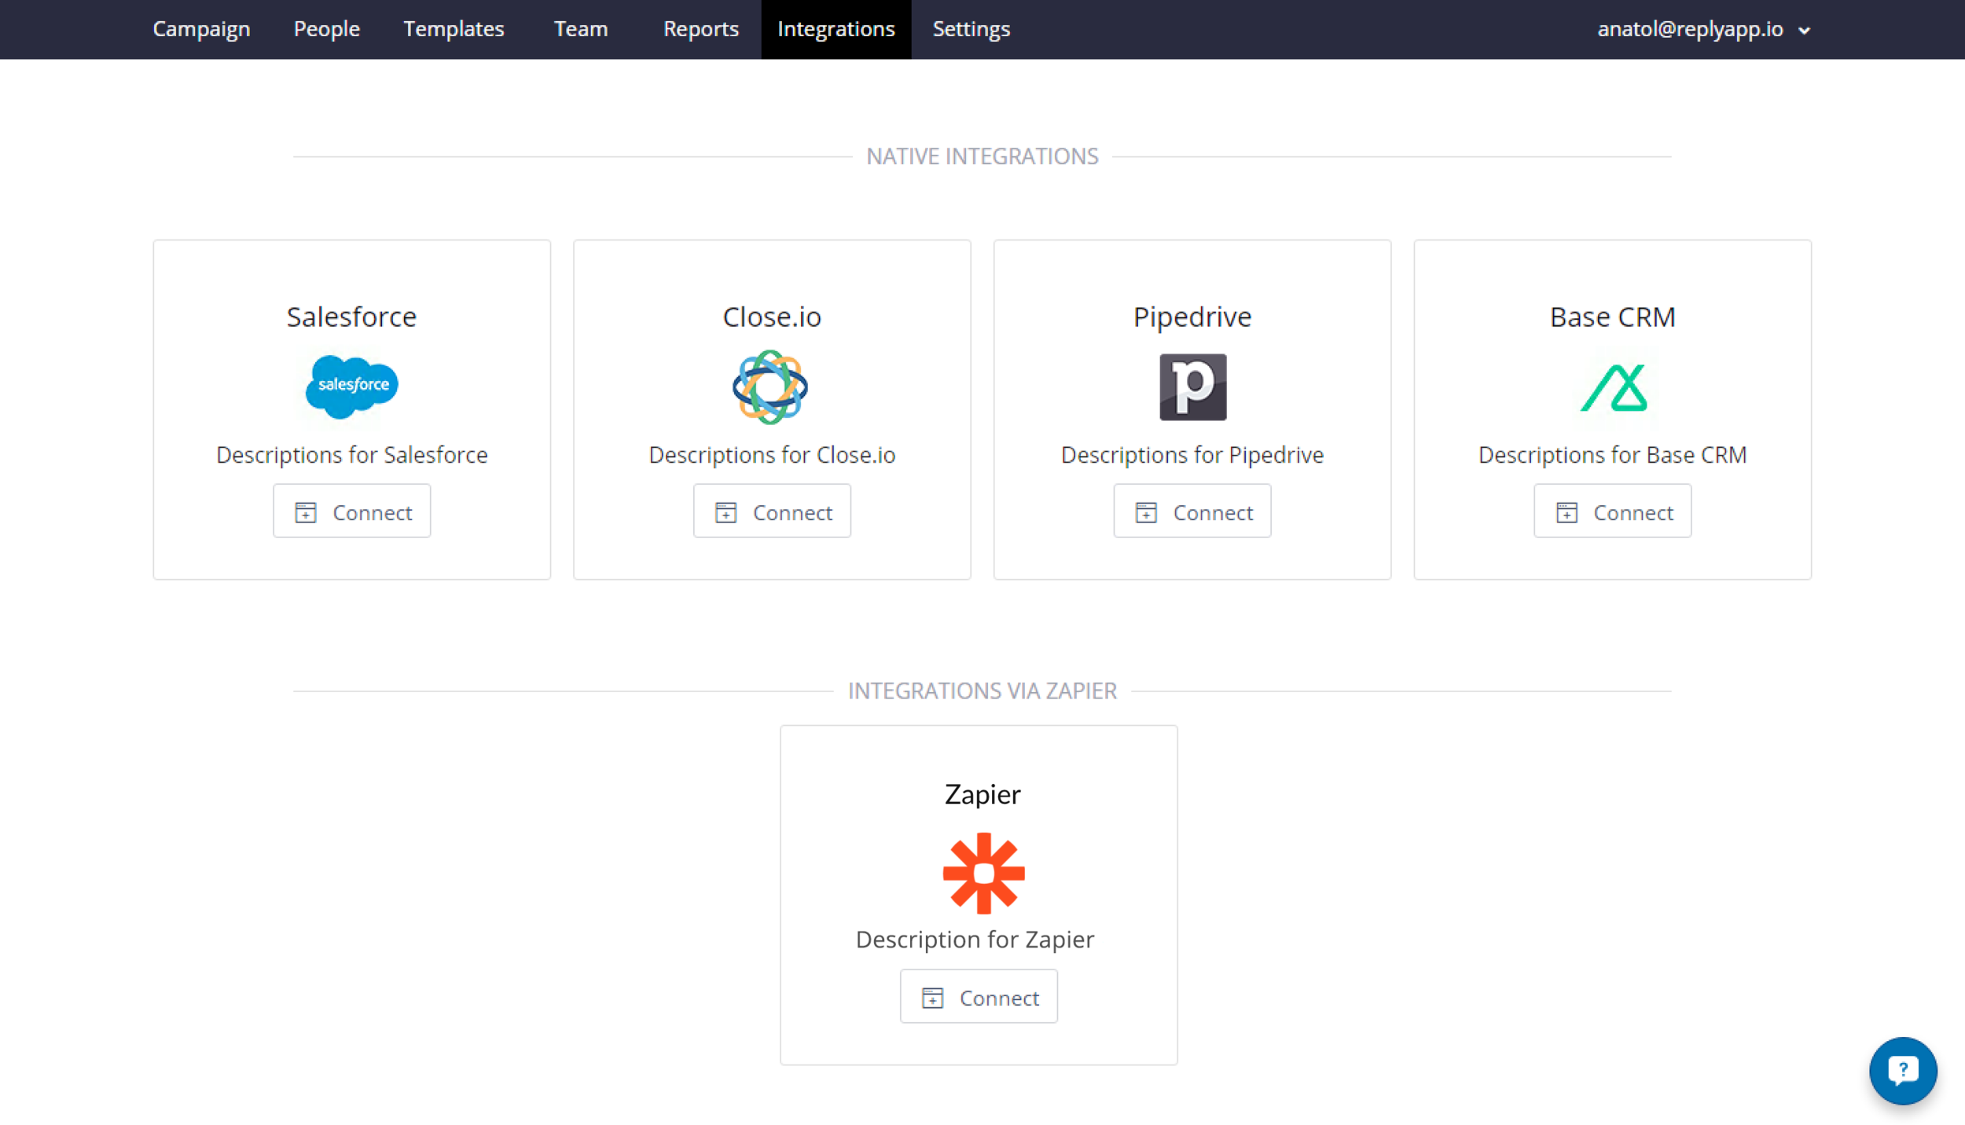This screenshot has height=1125, width=1965.
Task: Switch to the Team page
Action: pos(581,29)
